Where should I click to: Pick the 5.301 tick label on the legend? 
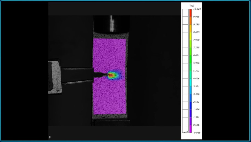pos(197,71)
